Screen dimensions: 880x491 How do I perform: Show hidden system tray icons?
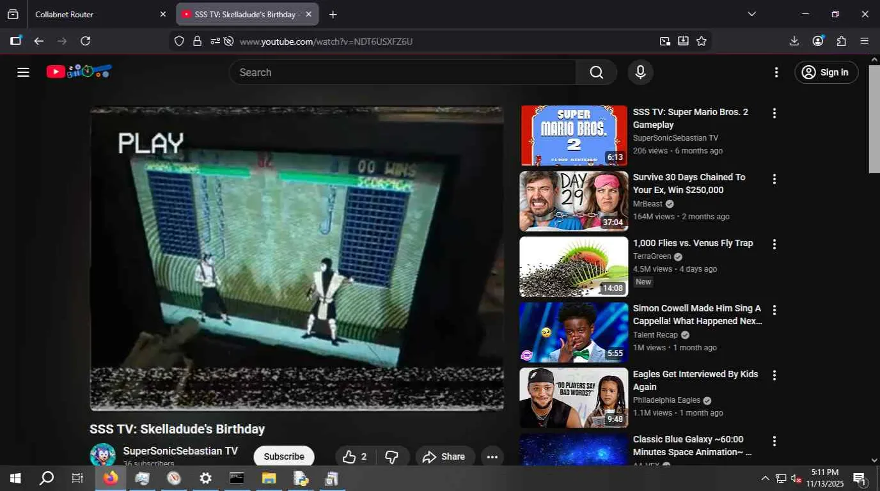point(765,478)
